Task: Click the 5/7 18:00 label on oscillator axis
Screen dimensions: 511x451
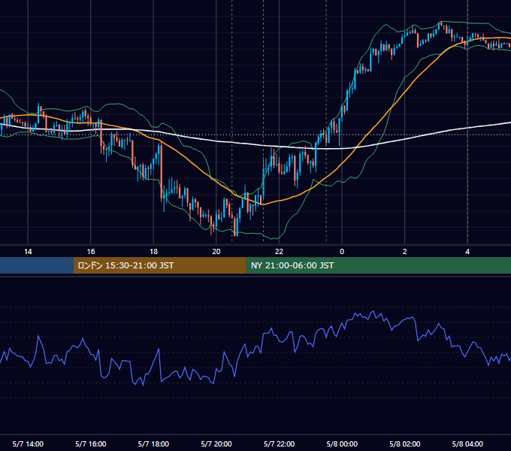Action: click(153, 444)
